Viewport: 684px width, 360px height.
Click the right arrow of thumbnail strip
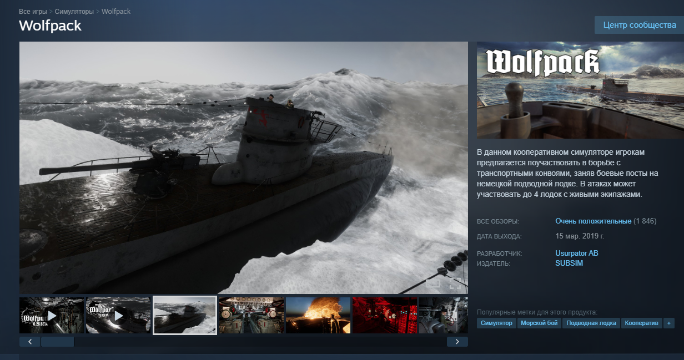coord(457,342)
